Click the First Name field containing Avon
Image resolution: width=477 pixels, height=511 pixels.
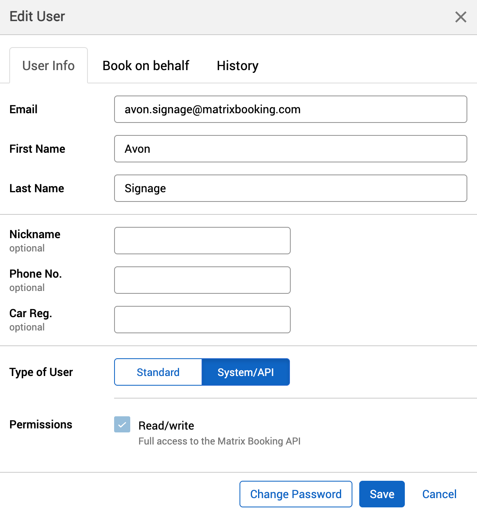point(290,149)
